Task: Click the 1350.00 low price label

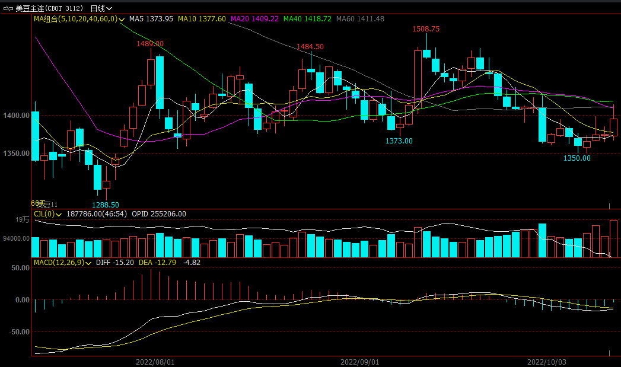Action: pyautogui.click(x=577, y=158)
